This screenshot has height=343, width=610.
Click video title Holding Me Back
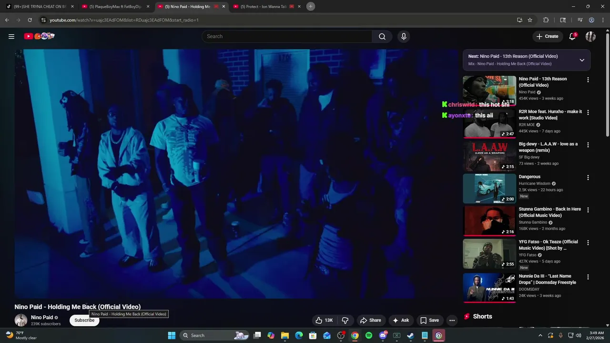78,307
